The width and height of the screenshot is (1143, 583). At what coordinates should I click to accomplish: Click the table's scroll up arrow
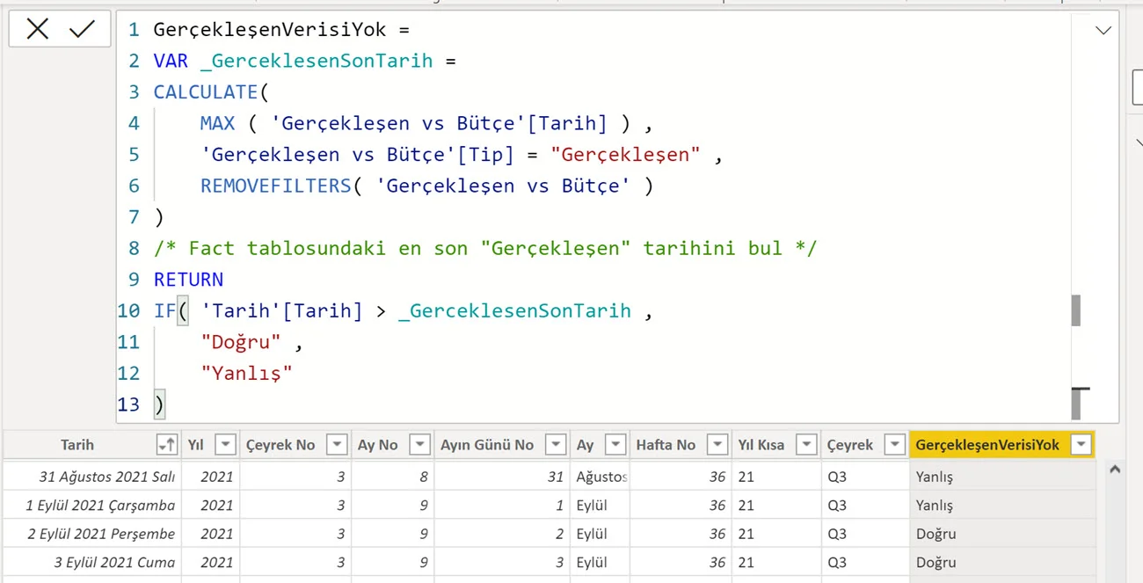pos(1115,470)
